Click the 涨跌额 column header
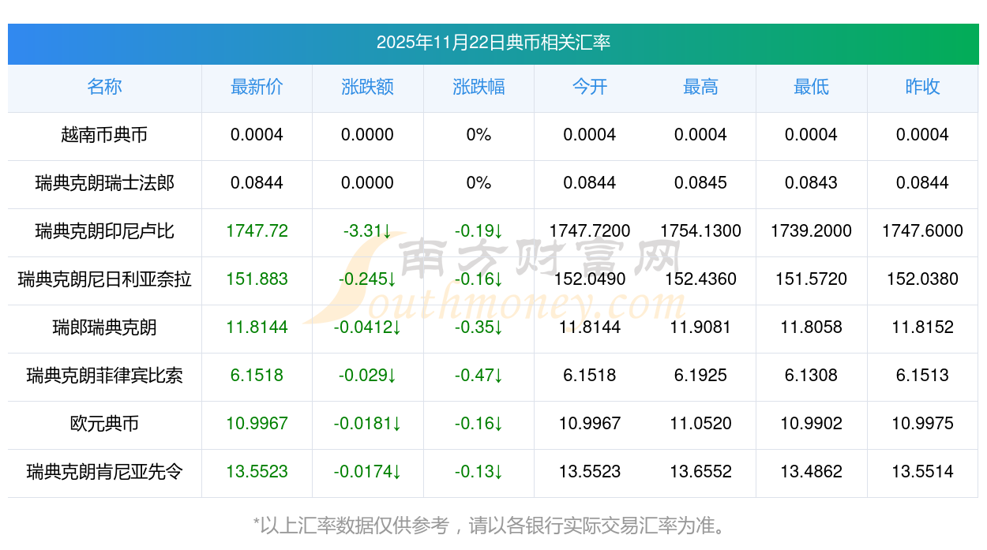The image size is (987, 550). 367,87
